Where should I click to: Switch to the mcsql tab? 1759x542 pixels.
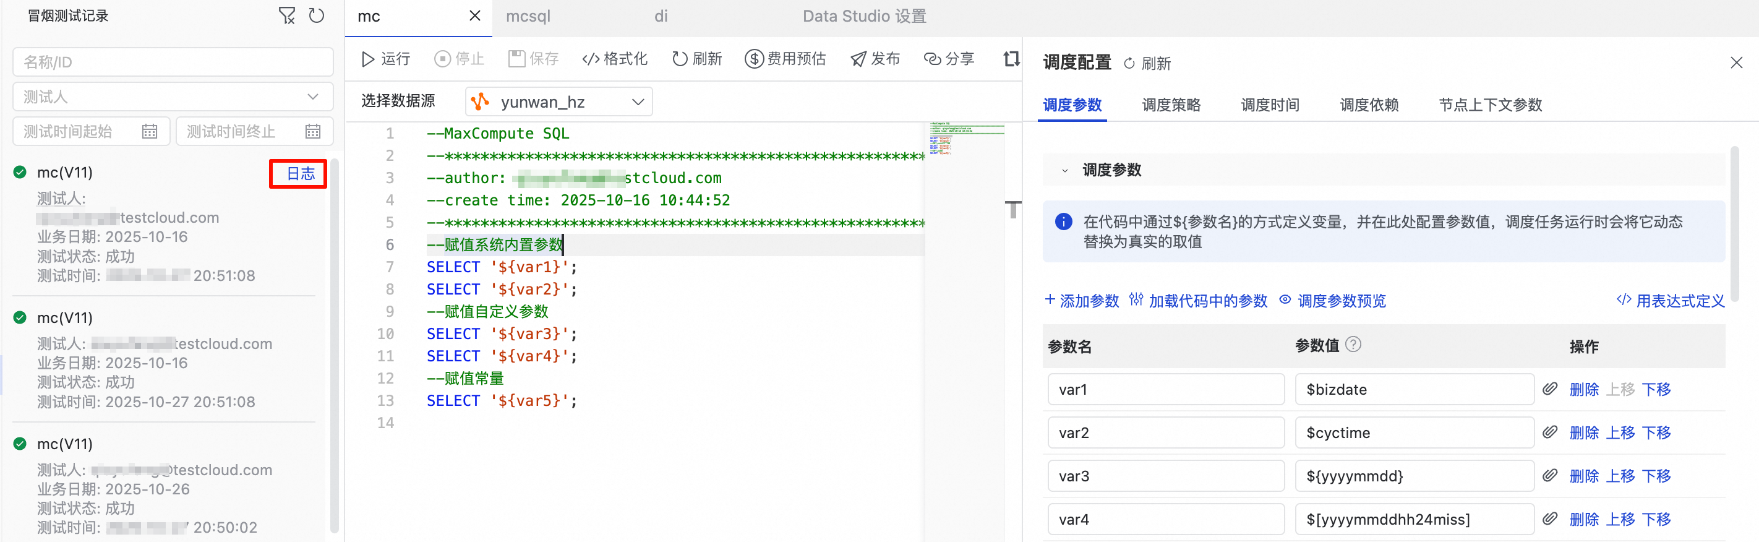point(528,17)
